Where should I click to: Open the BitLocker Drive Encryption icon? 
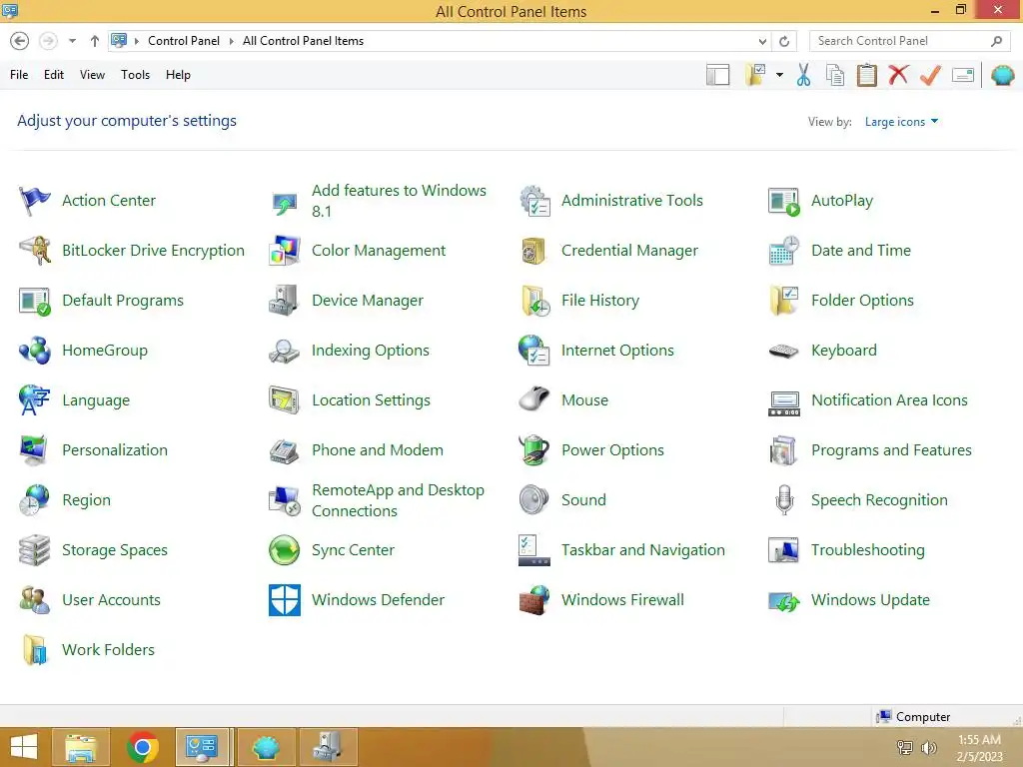[x=35, y=251]
